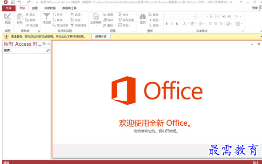Viewport: 262px width, 164px height.
Task: Click the increase indent icon
Action: click(224, 16)
